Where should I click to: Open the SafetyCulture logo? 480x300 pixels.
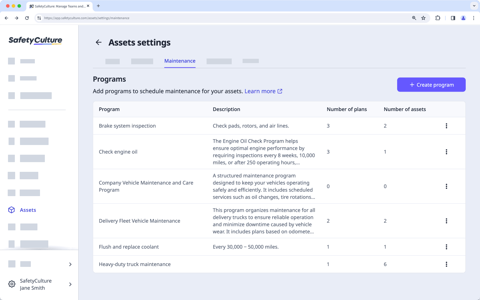coord(35,41)
